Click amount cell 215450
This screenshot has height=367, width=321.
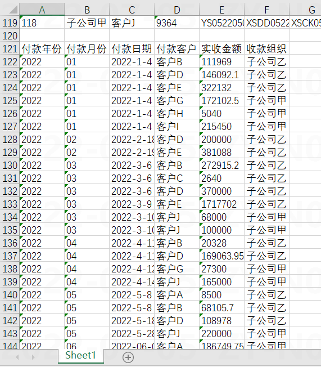coord(221,127)
